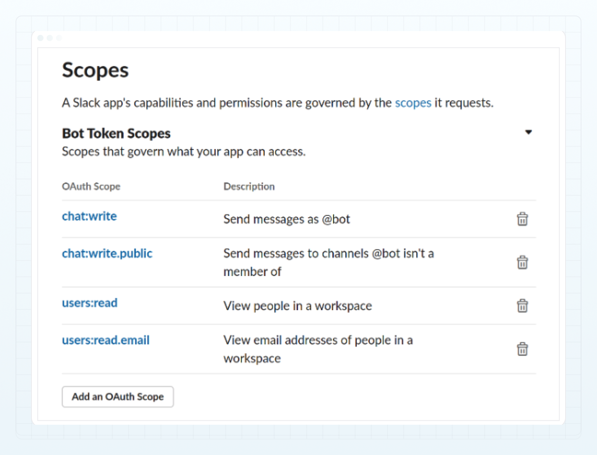Remove the users:read.email scope via trash icon
The image size is (597, 455).
coord(522,349)
